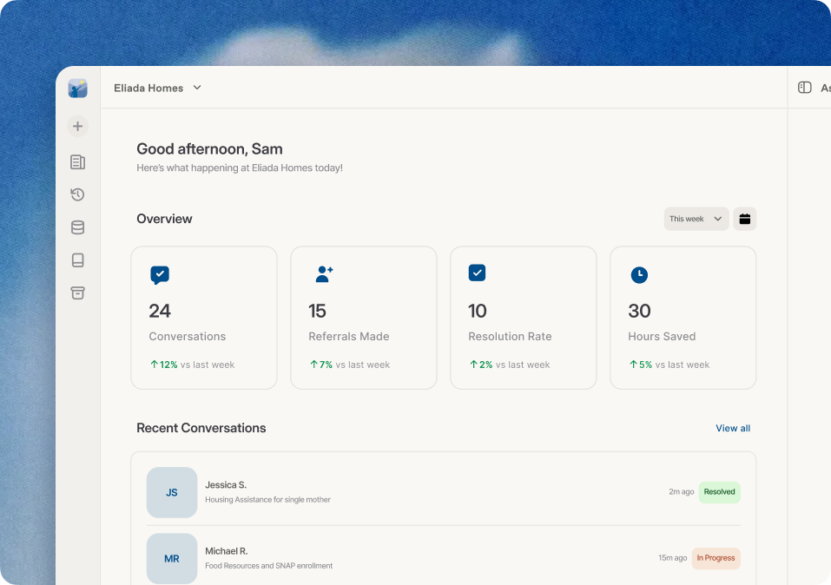831x585 pixels.
Task: Open the book library sidebar icon
Action: click(78, 260)
